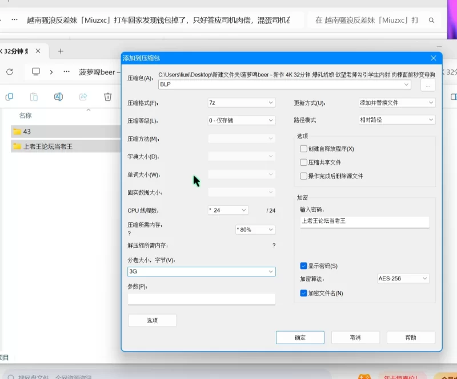Click the 帮助 button
Image resolution: width=457 pixels, height=379 pixels.
(x=411, y=337)
